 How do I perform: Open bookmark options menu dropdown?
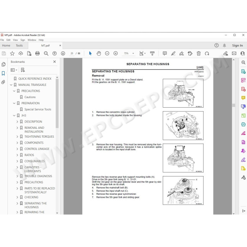click(14, 70)
